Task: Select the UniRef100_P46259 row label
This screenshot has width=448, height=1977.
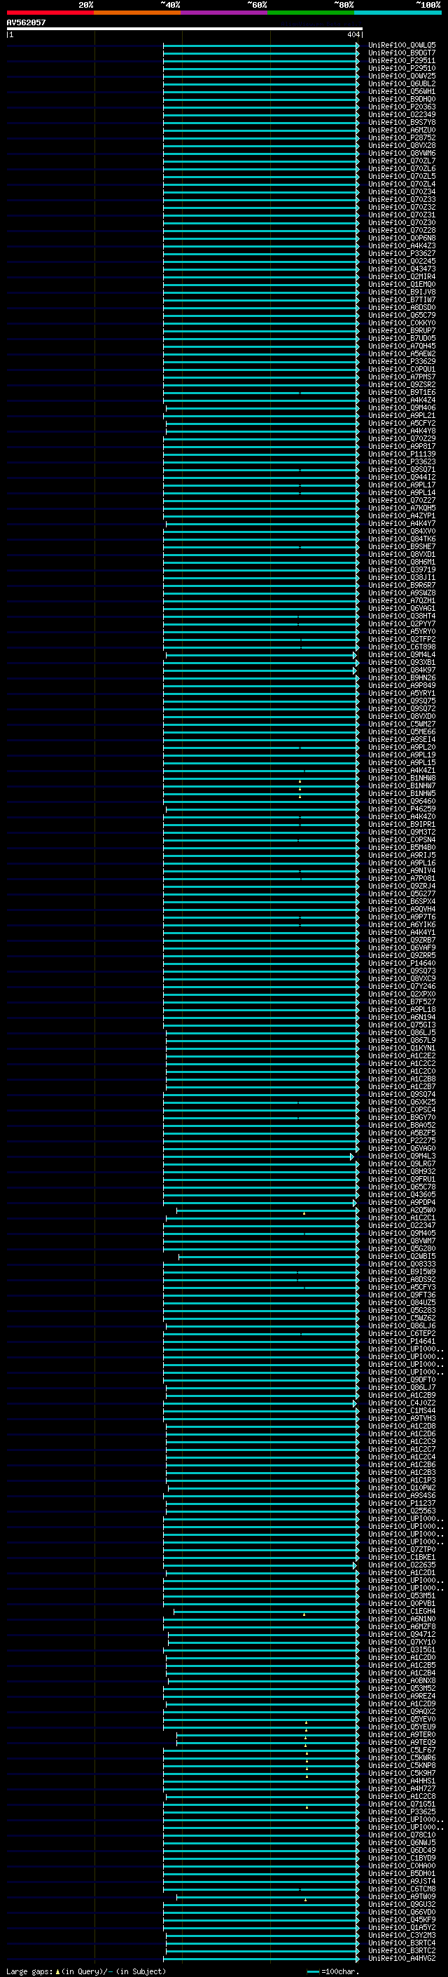Action: 401,809
